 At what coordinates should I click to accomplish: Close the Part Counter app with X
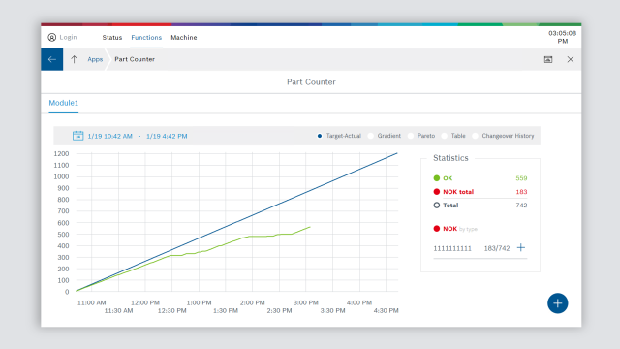click(x=571, y=59)
